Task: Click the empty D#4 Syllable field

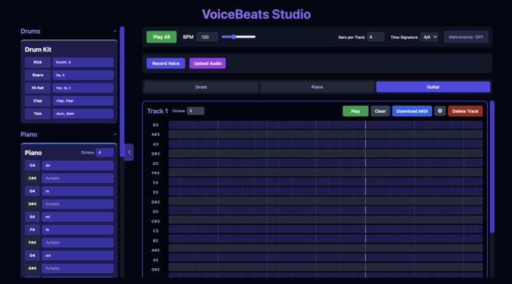Action: pos(77,204)
